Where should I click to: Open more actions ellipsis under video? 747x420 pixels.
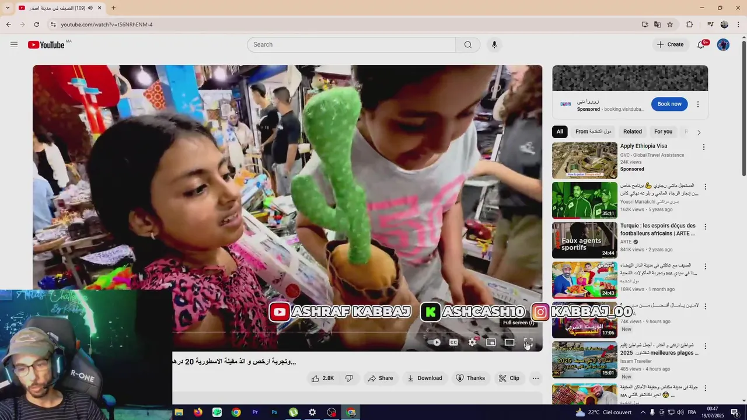point(535,378)
